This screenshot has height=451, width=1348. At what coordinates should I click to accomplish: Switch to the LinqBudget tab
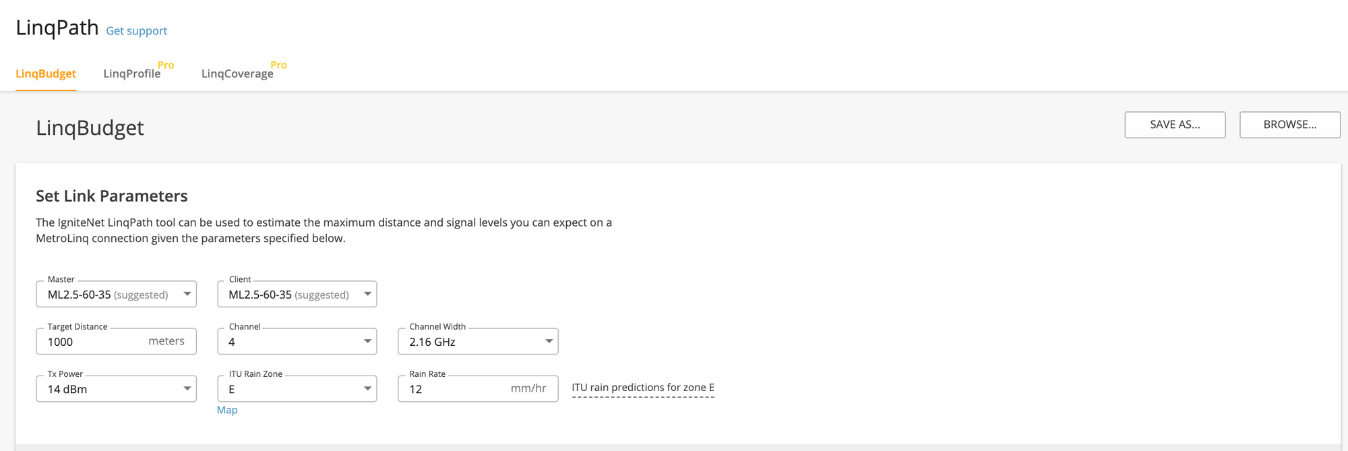[46, 73]
